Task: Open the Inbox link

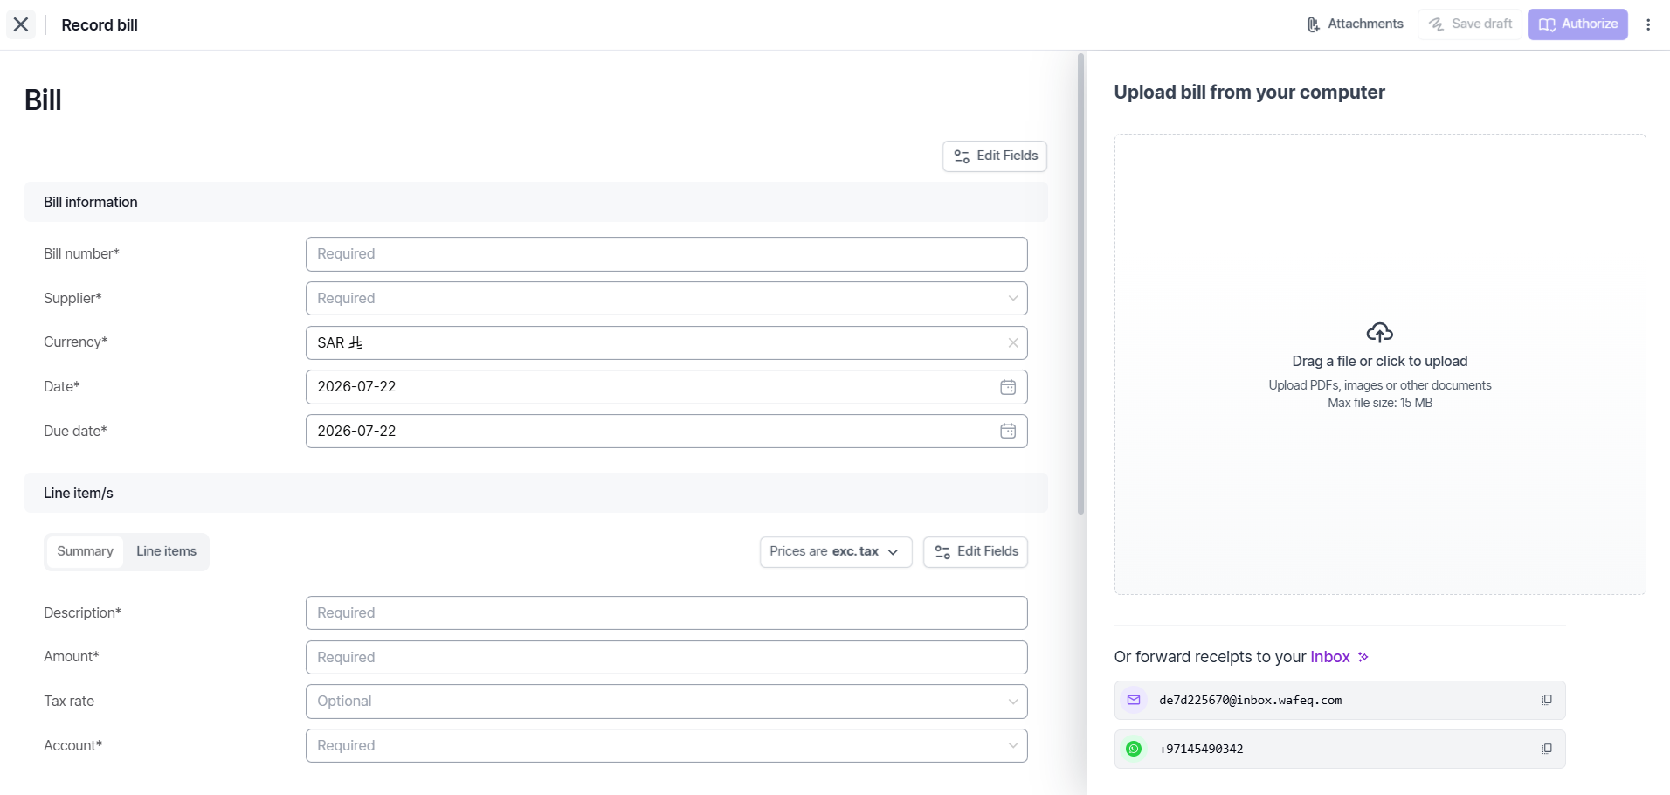Action: (1330, 657)
